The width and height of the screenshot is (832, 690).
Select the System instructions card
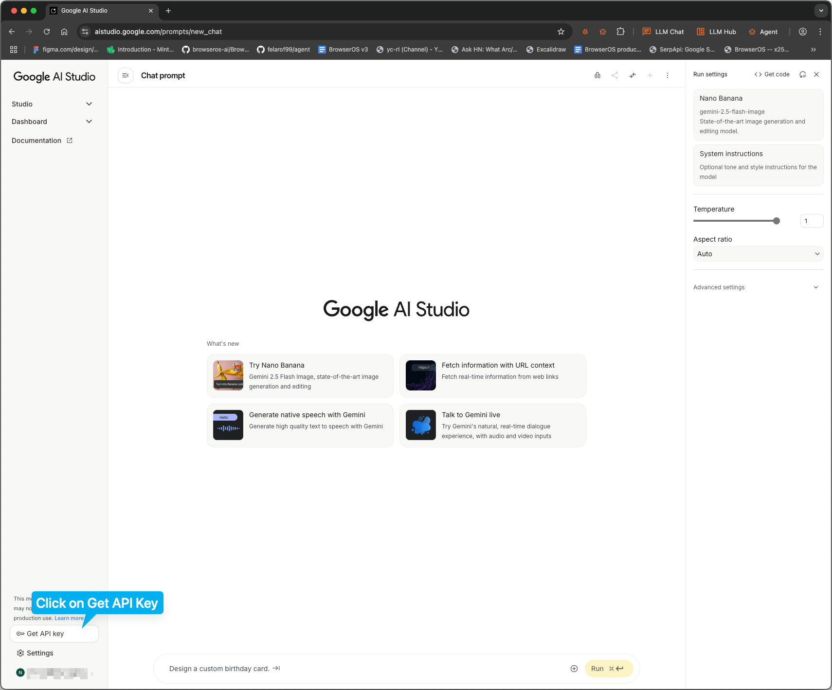(758, 165)
